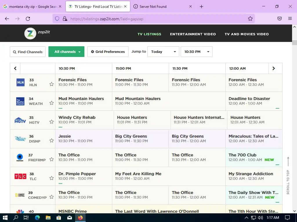Open TV and Movies Video nav item
Screen dimensions: 297x222
pyautogui.click(x=247, y=34)
